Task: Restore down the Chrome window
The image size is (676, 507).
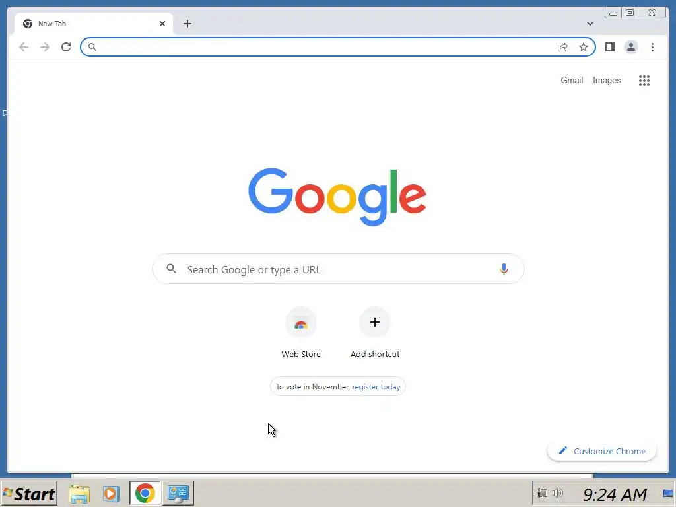Action: pyautogui.click(x=629, y=13)
